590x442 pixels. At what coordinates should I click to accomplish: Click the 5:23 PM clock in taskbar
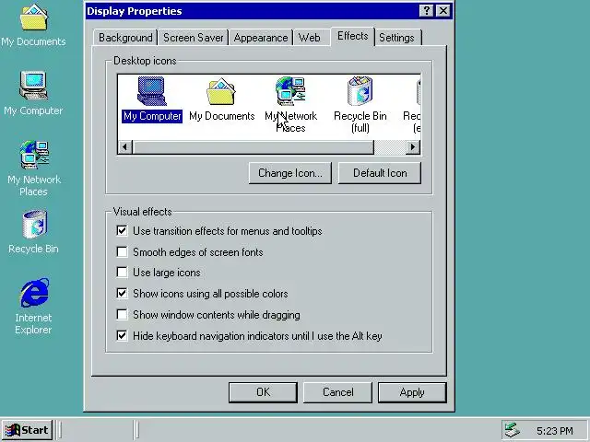click(555, 430)
